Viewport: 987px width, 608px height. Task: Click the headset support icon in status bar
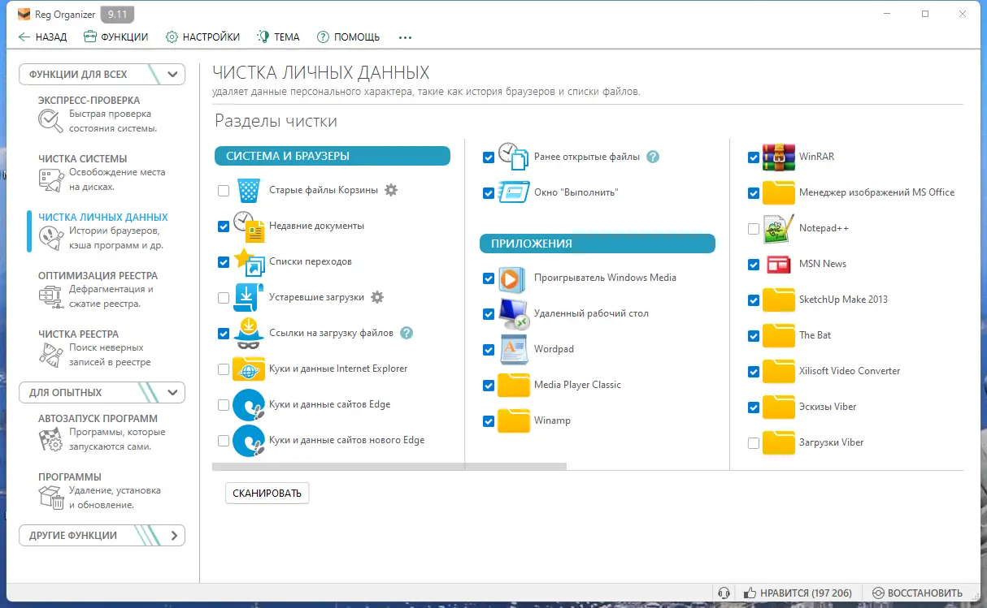point(724,593)
